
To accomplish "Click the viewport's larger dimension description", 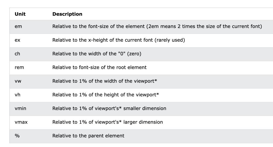I will point(108,122).
